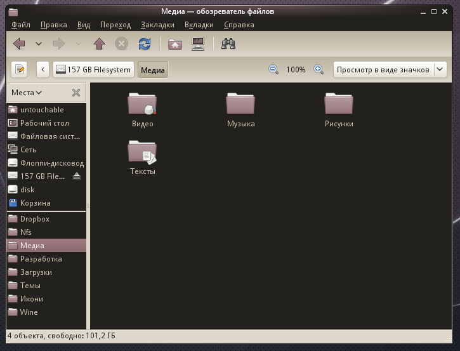Open Рабочий стол in sidebar

[46, 123]
